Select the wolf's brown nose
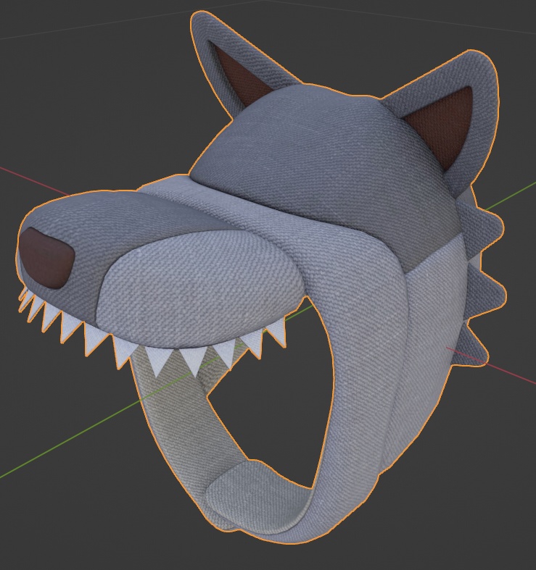This screenshot has height=570, width=536. click(x=46, y=258)
